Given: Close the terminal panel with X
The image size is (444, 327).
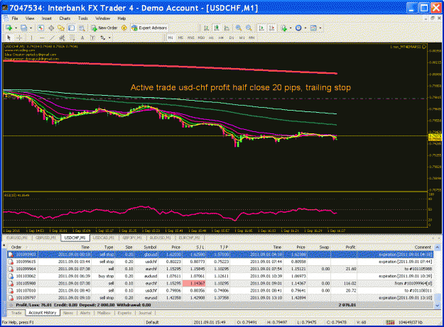Looking at the screenshot, I should [4, 245].
